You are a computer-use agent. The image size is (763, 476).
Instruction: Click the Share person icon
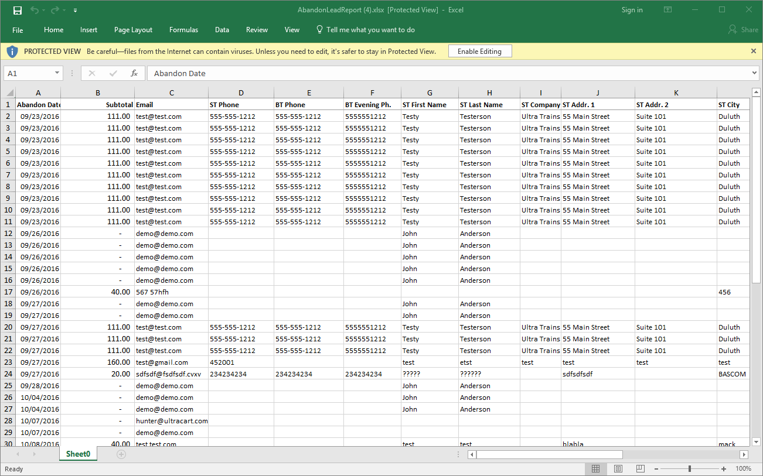733,29
